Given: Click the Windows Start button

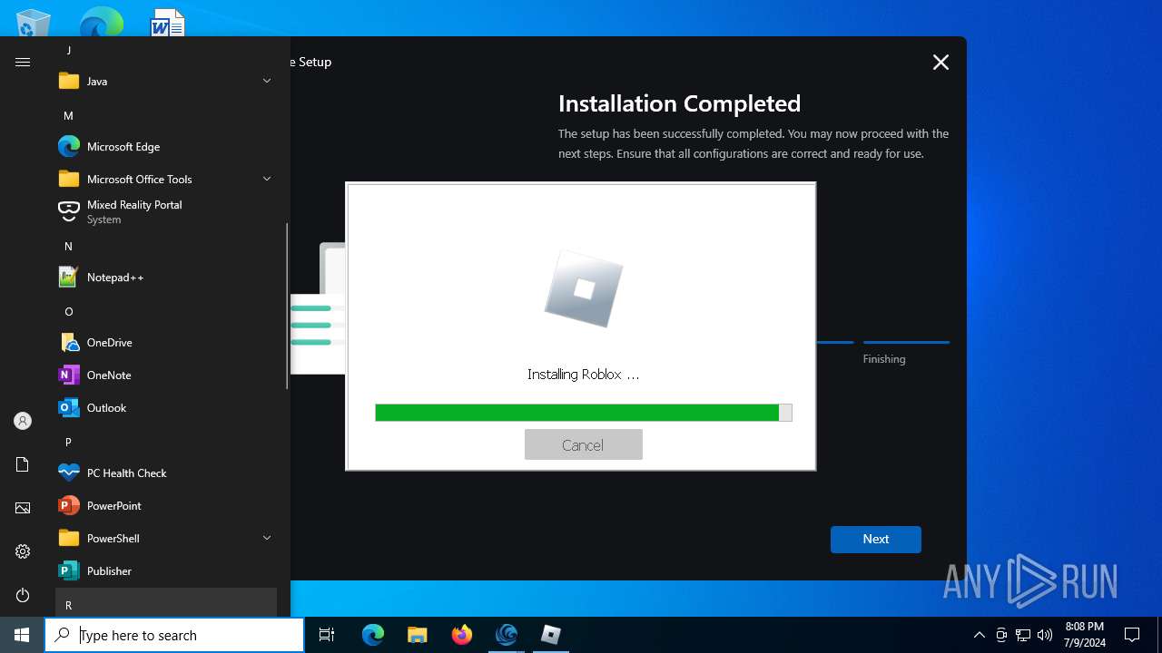Looking at the screenshot, I should pyautogui.click(x=22, y=635).
